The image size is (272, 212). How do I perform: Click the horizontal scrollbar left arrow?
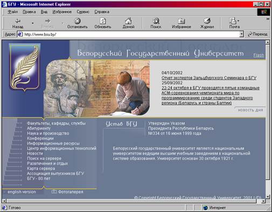[4, 201]
